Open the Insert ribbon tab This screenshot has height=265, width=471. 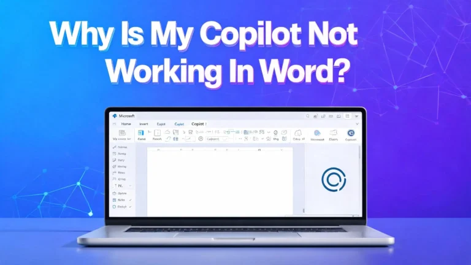point(144,124)
